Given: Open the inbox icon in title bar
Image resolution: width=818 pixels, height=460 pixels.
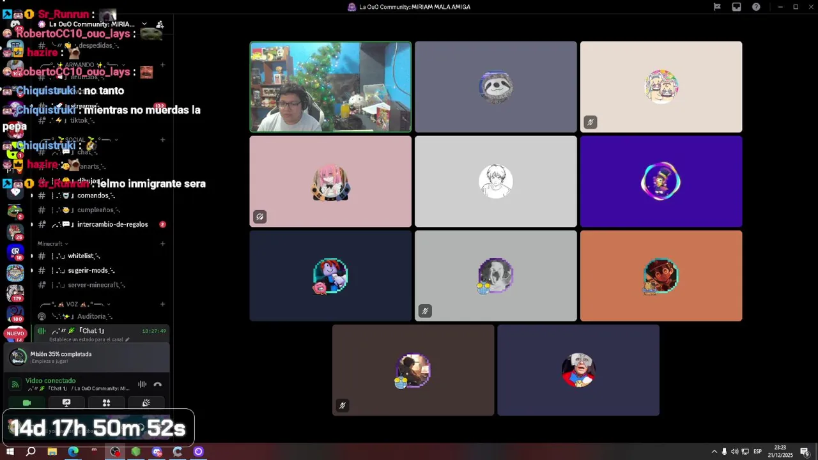Looking at the screenshot, I should click(736, 7).
